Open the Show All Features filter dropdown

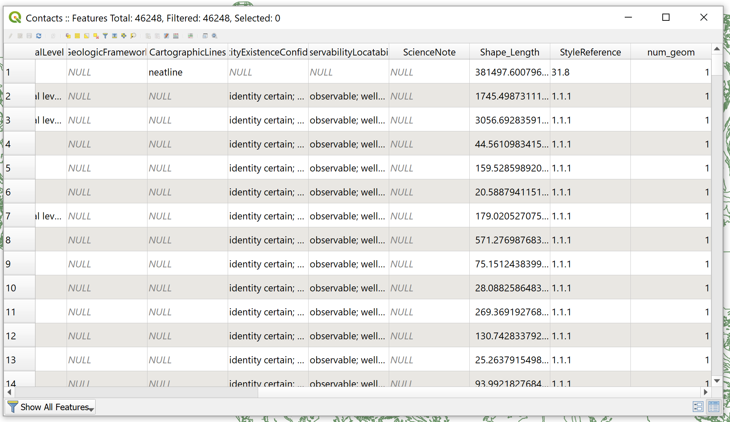coord(91,409)
